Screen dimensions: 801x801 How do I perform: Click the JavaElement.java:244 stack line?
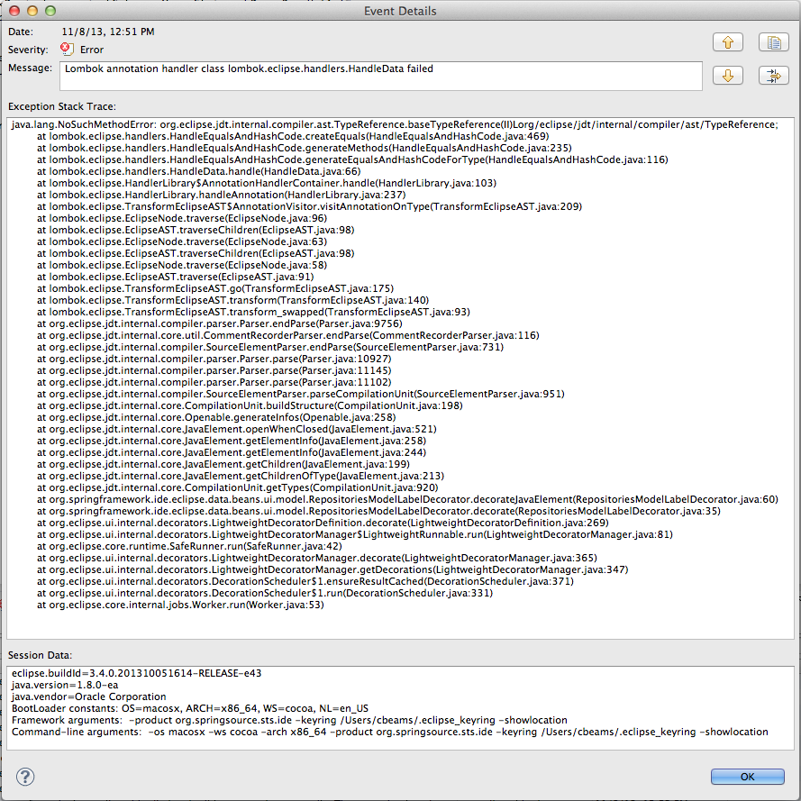click(x=232, y=452)
